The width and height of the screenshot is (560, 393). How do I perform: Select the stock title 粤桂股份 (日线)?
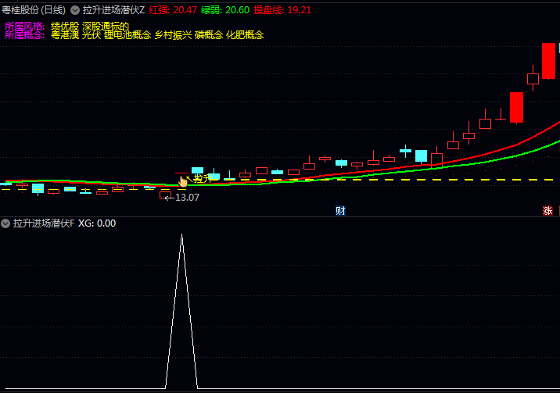(x=34, y=10)
